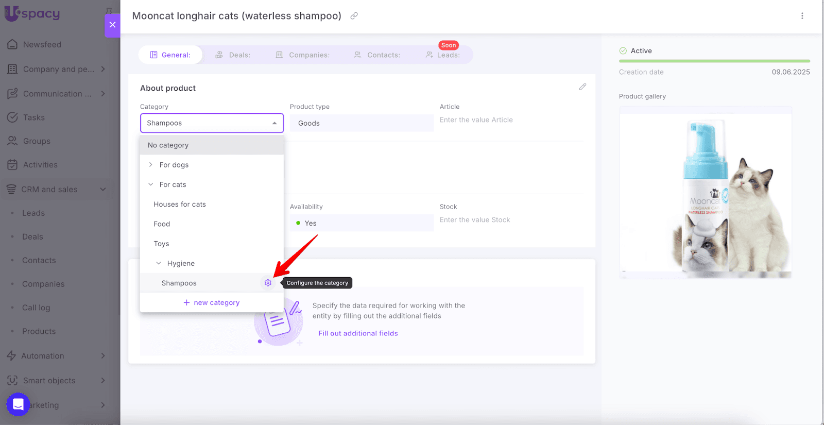Click the Activities calendar icon in sidebar
824x425 pixels.
point(12,165)
